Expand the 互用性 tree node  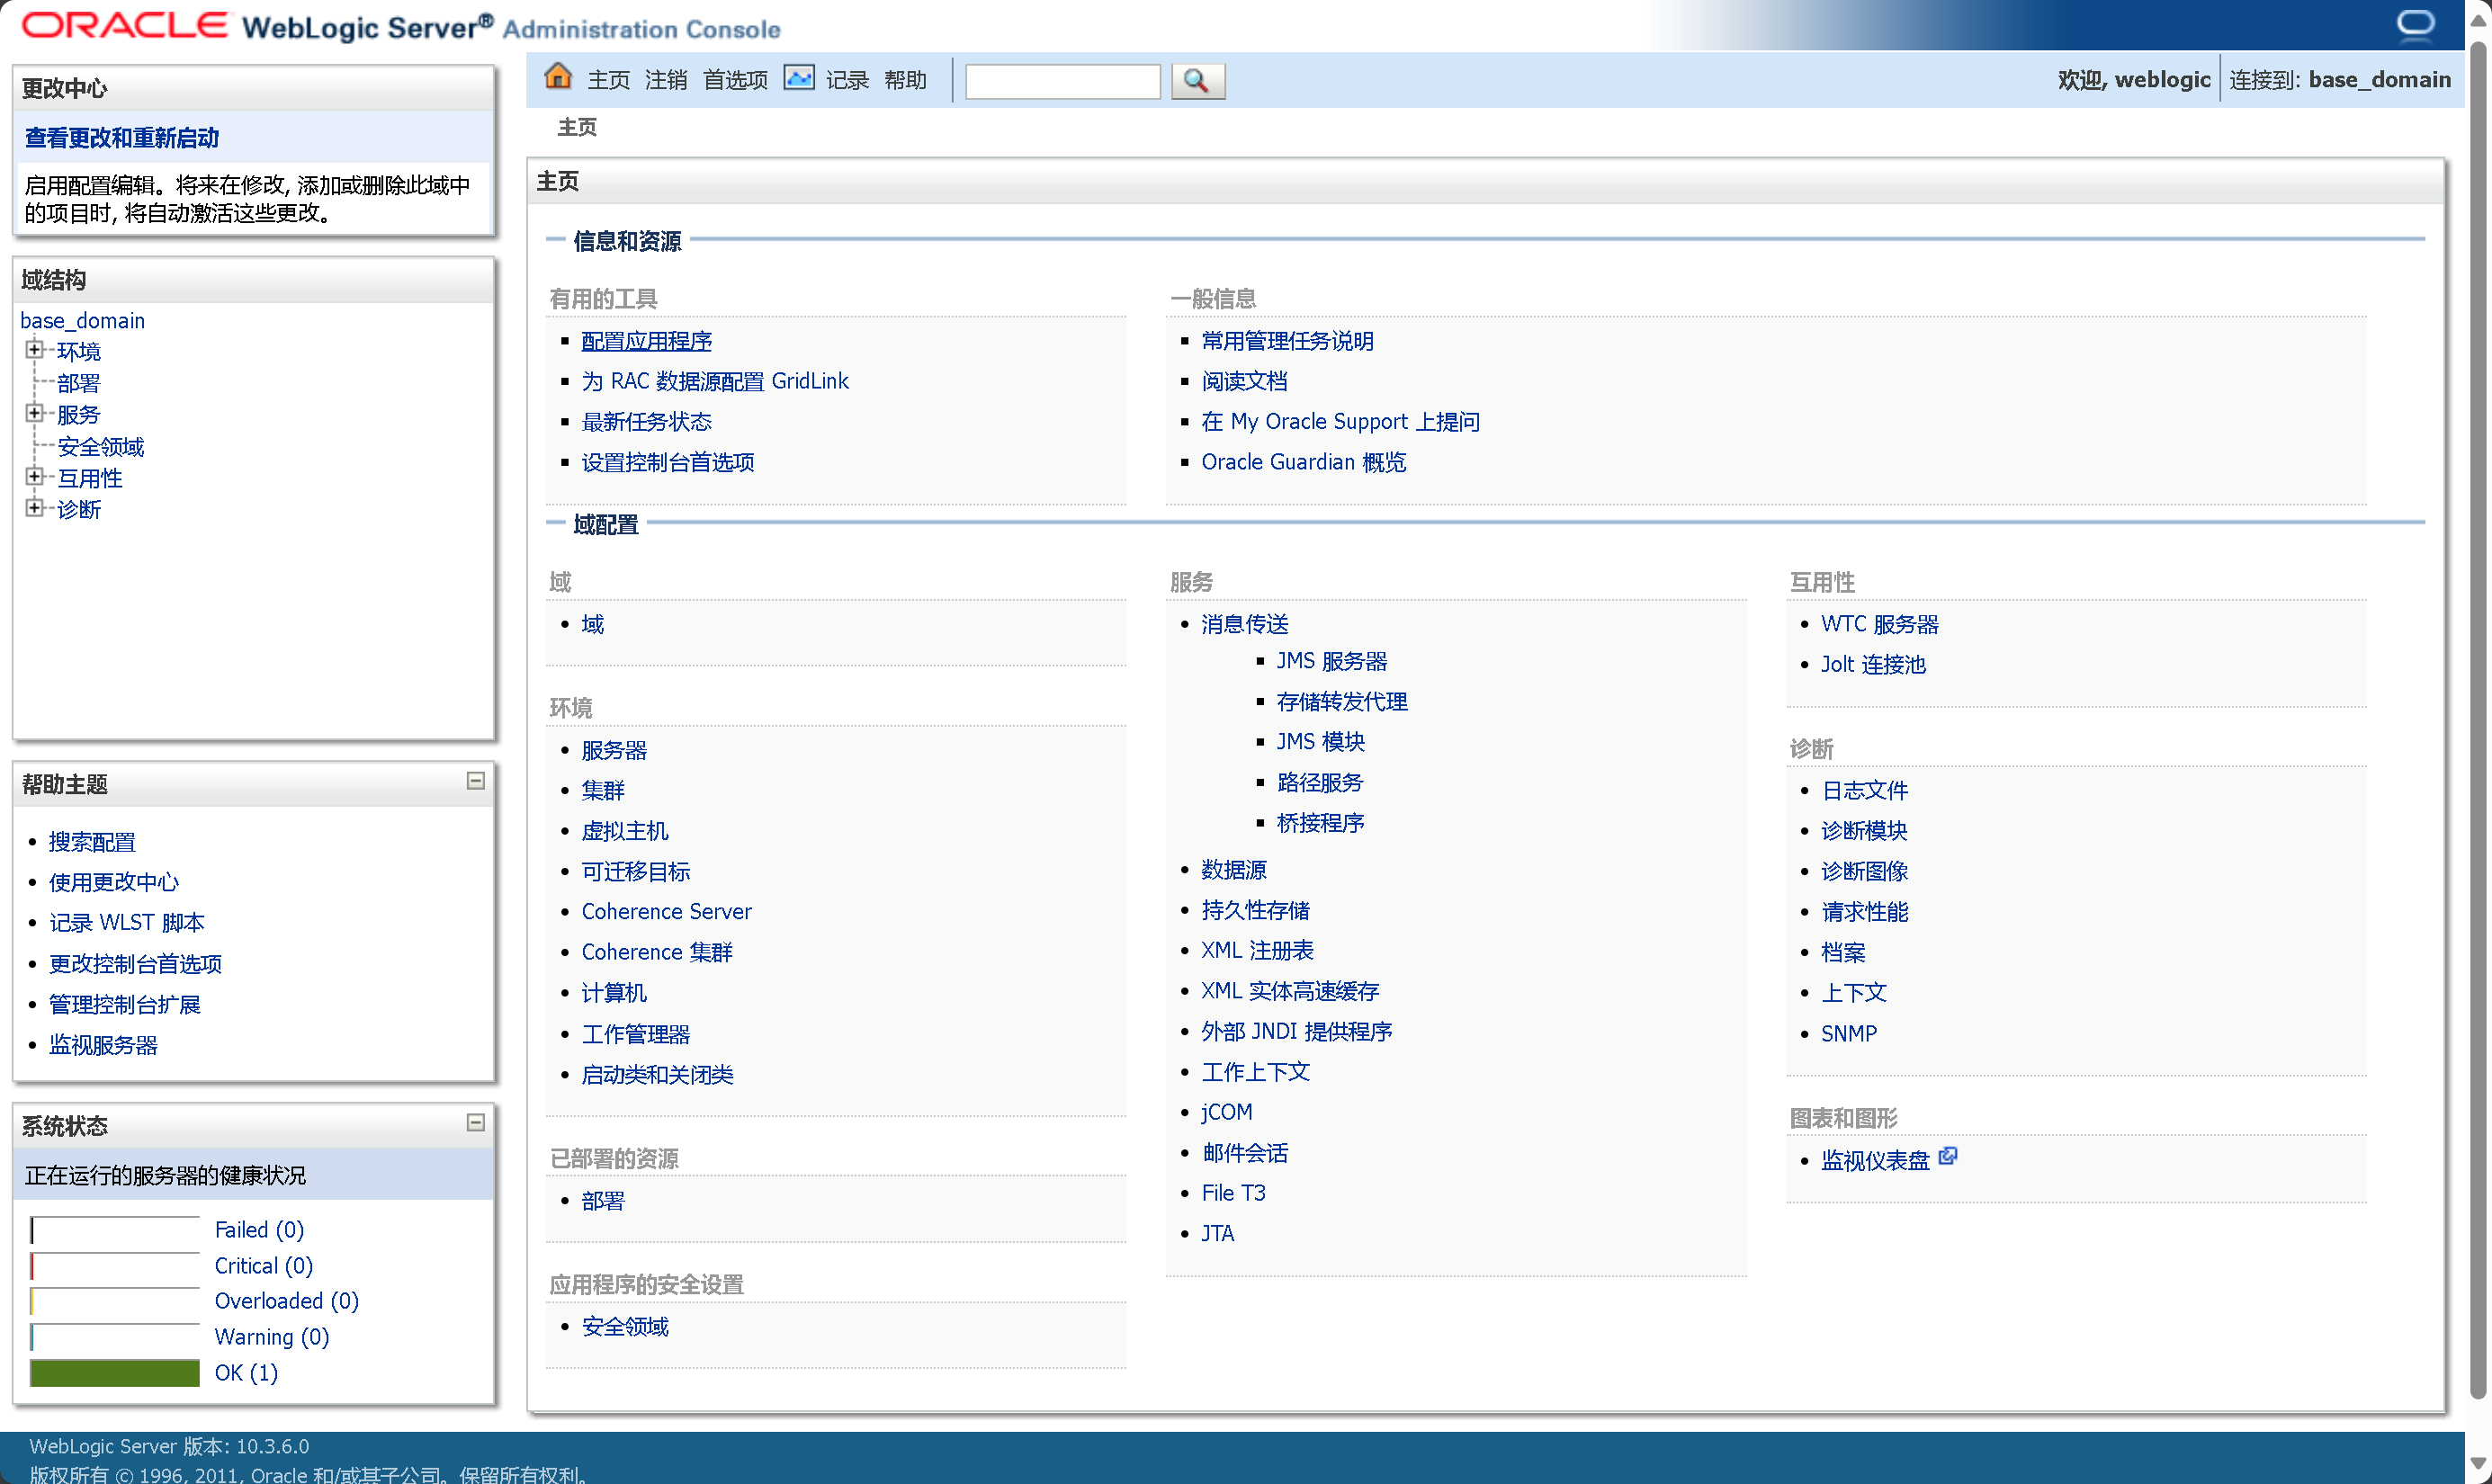pyautogui.click(x=34, y=477)
